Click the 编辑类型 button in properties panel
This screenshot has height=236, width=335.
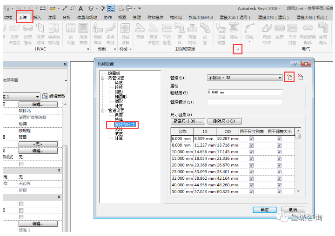pos(54,96)
